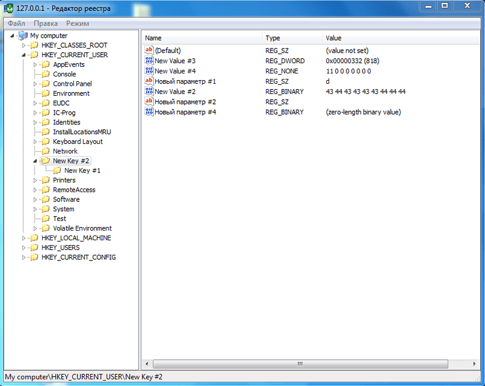This screenshot has width=485, height=386.
Task: Click the registry editor app icon in title bar
Action: [8, 8]
